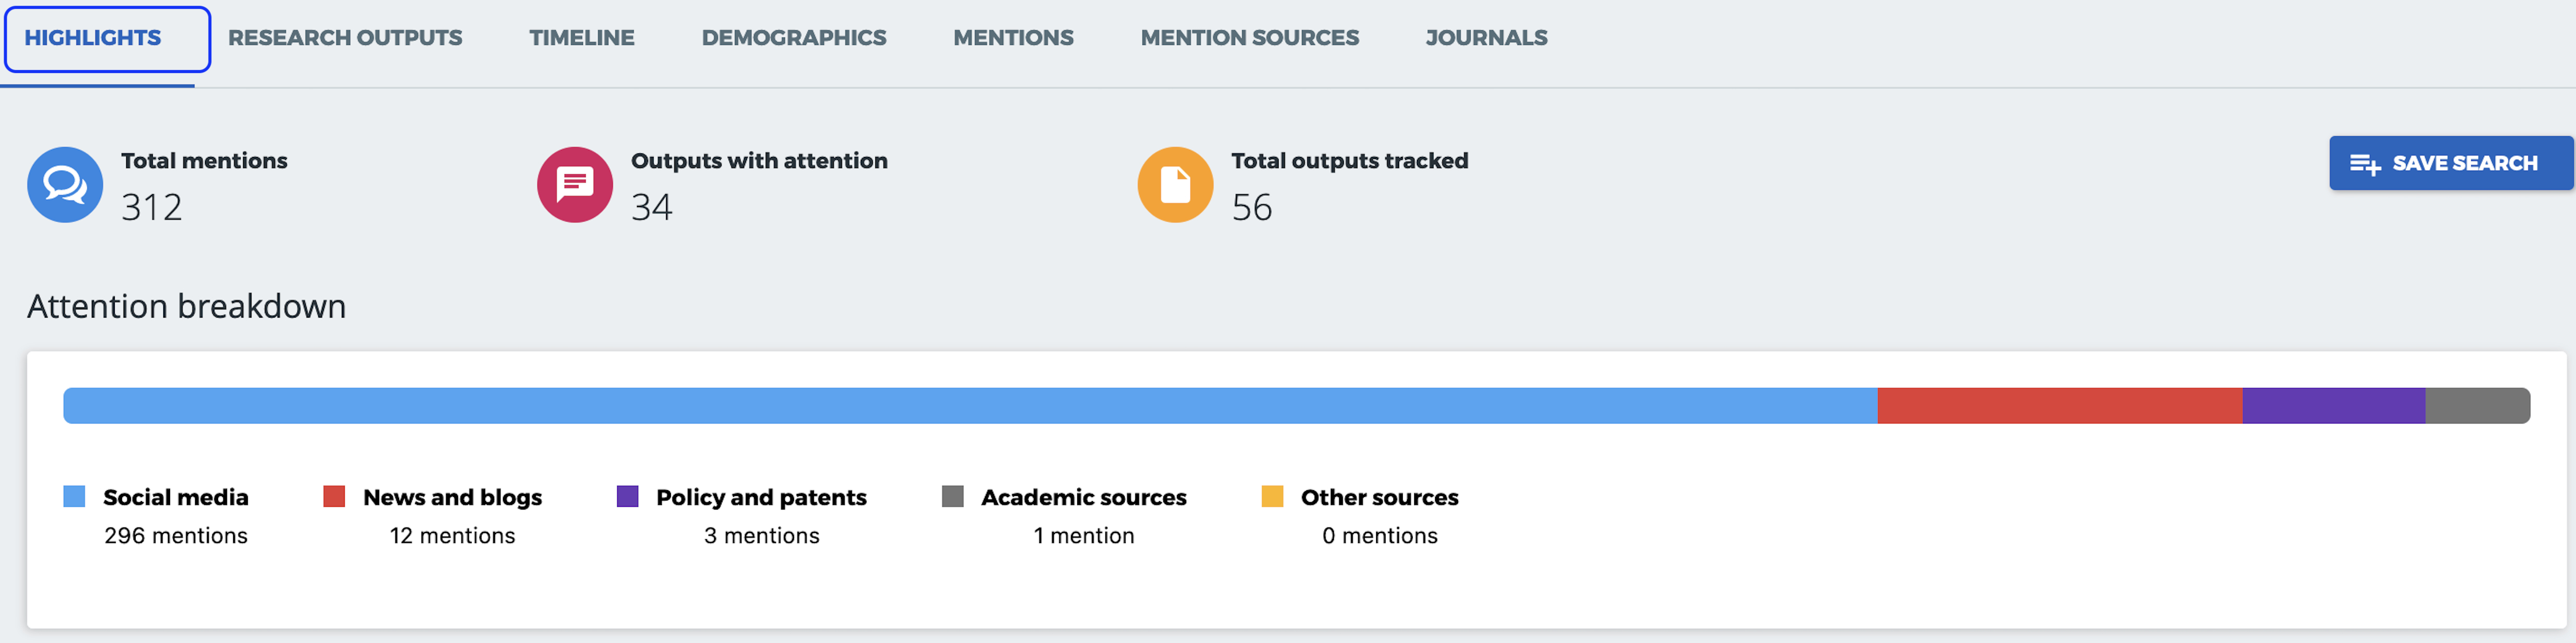
Task: Select the Mentions tab
Action: pyautogui.click(x=1013, y=38)
